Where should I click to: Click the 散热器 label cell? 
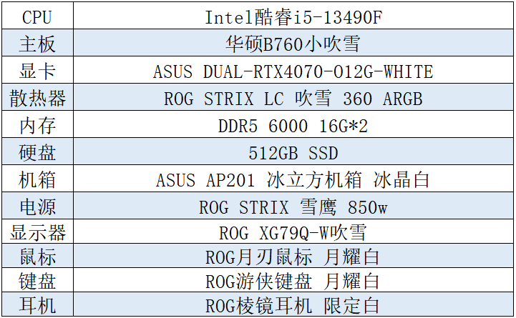click(x=37, y=99)
